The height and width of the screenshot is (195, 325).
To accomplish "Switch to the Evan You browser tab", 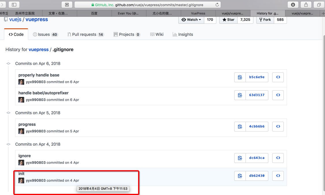I will coord(129,14).
